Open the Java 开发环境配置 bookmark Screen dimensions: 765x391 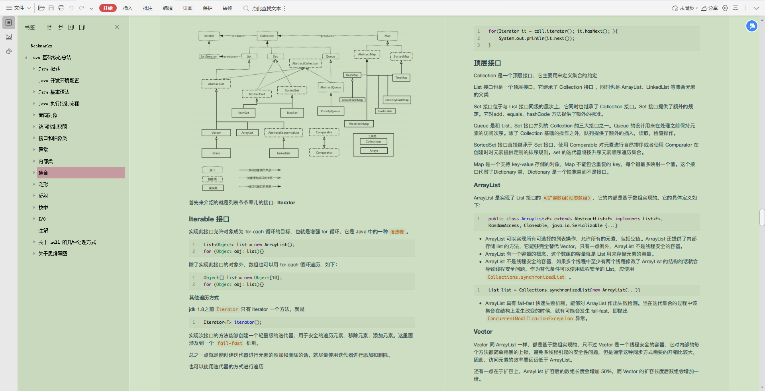pyautogui.click(x=59, y=80)
